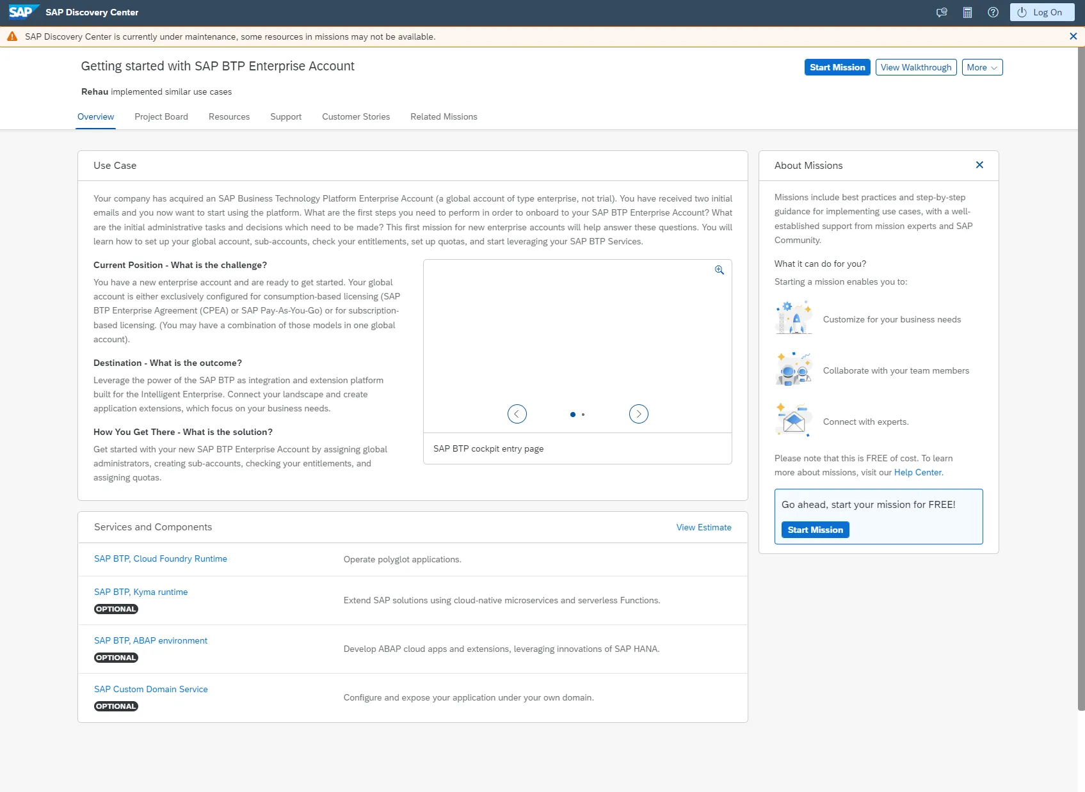1085x792 pixels.
Task: Click the SAP logo in header
Action: pos(22,12)
